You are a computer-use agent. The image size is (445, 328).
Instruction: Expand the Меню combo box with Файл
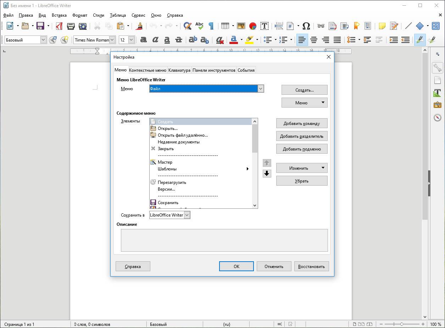point(261,89)
